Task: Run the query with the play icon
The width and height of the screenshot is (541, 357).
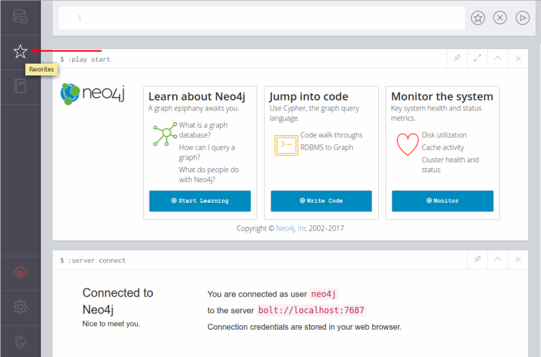Action: click(522, 19)
